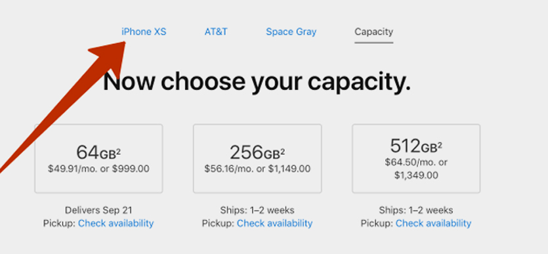
Task: Check pickup availability for the 64GB model
Action: (x=116, y=223)
